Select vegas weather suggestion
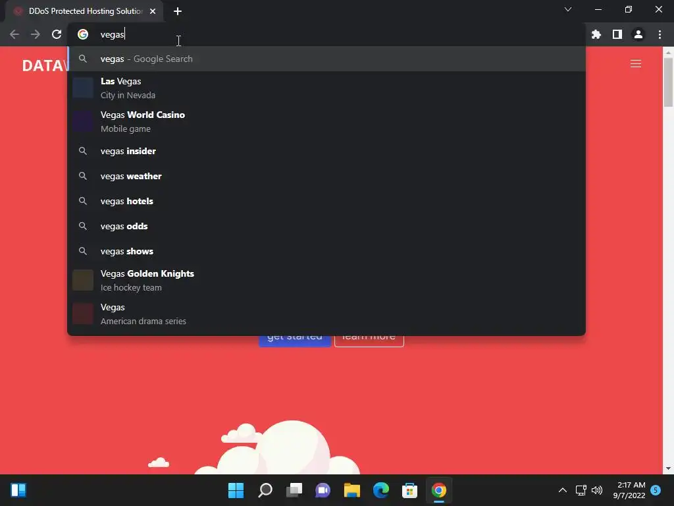The height and width of the screenshot is (506, 674). [326, 176]
